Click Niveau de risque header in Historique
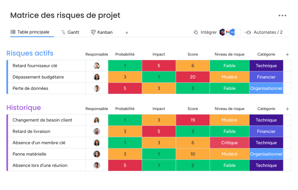This screenshot has width=298, height=190. coord(229,109)
